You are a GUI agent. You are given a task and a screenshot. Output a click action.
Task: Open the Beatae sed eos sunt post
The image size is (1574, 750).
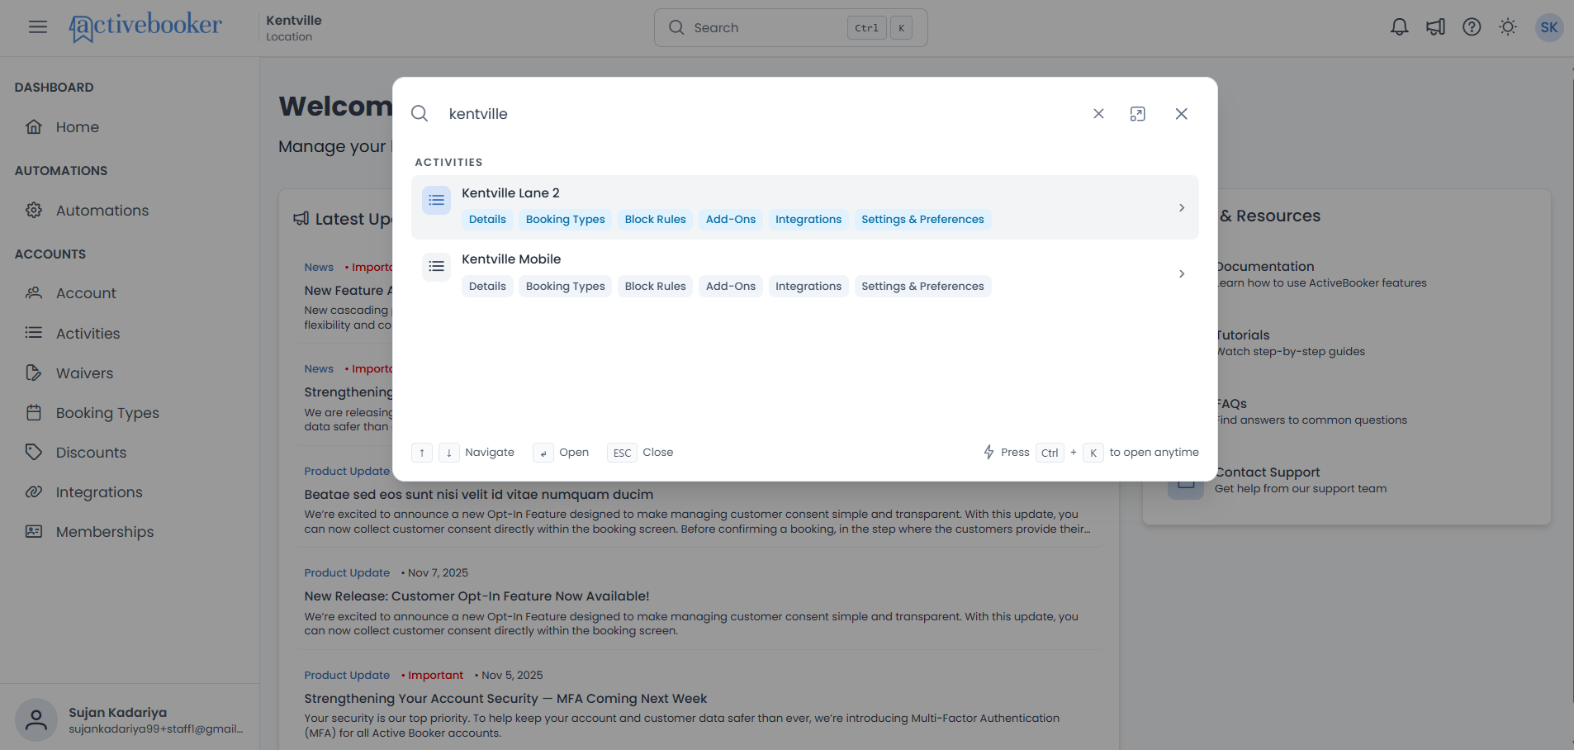pyautogui.click(x=478, y=495)
